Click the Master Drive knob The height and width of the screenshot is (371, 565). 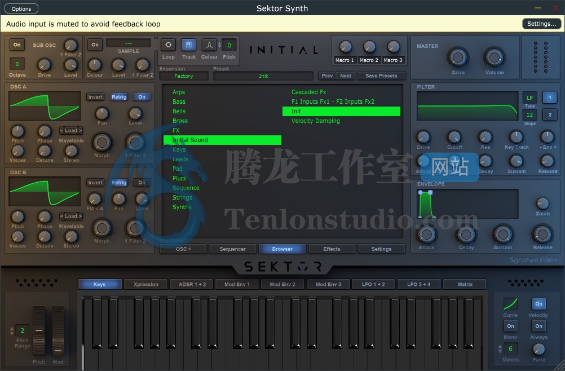(x=458, y=58)
